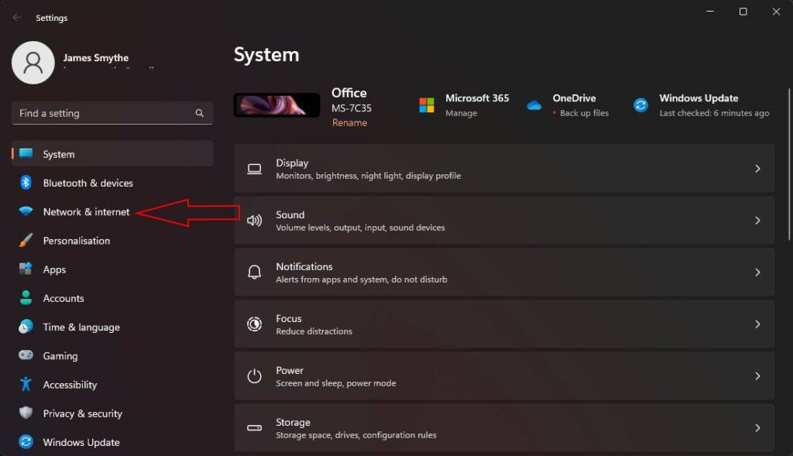Click the Gaming controller icon

[26, 356]
